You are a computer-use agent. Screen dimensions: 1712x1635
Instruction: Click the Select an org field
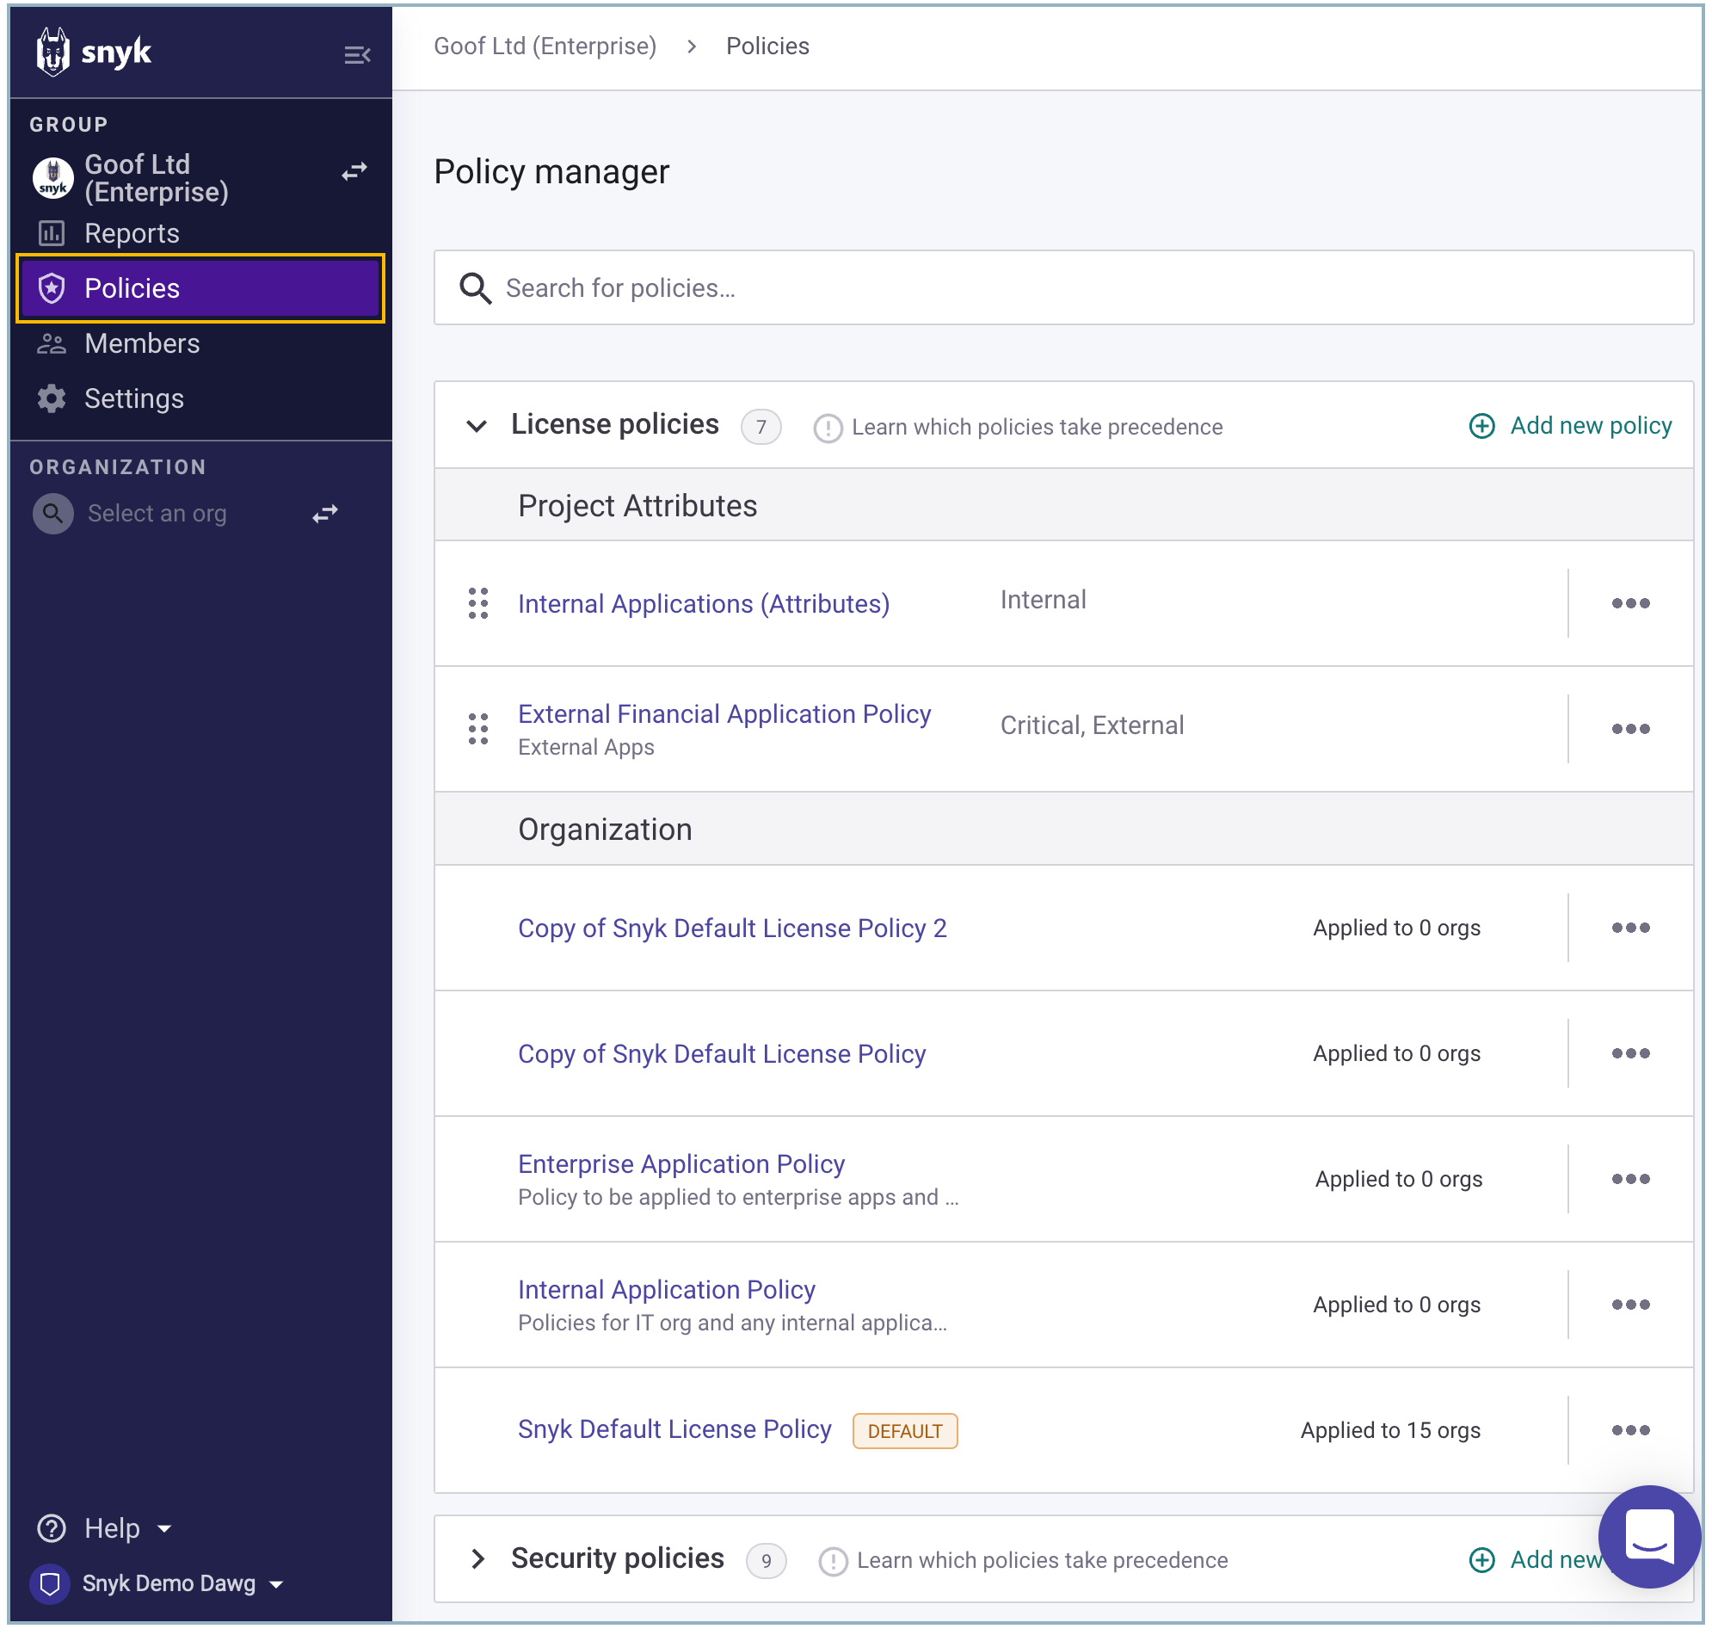click(x=157, y=515)
